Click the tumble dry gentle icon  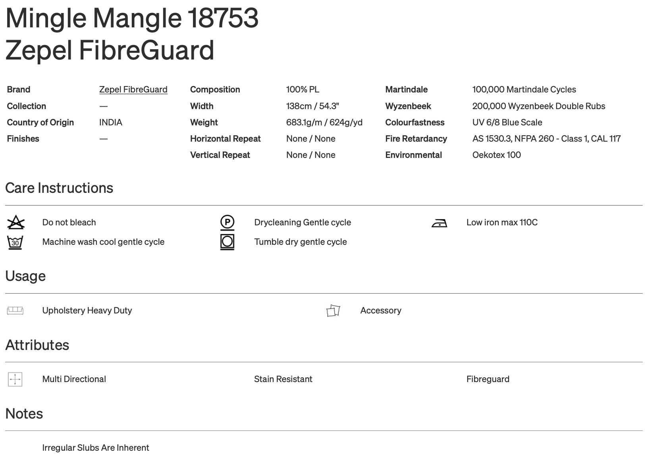pyautogui.click(x=227, y=242)
